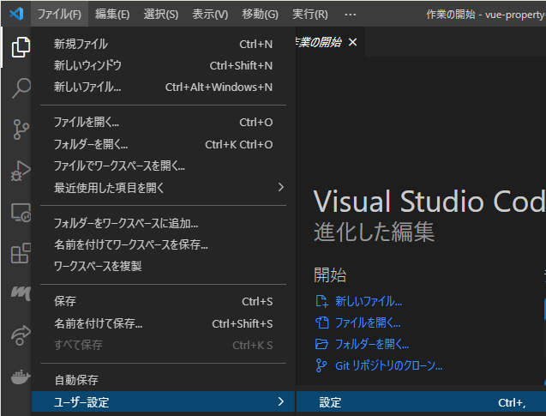This screenshot has width=546, height=416.
Task: Choose フォルダーをワークスペースに追加... entry
Action: [x=164, y=223]
